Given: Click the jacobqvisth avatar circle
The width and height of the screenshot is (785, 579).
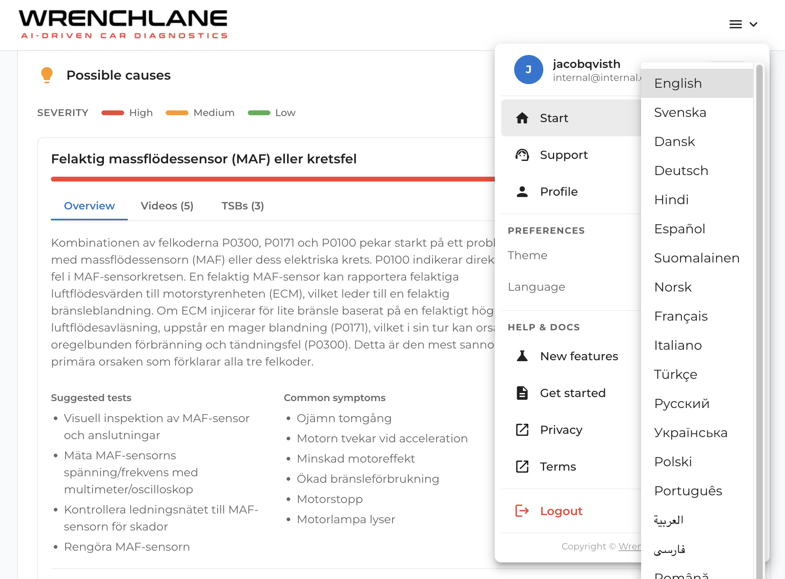Looking at the screenshot, I should [529, 70].
